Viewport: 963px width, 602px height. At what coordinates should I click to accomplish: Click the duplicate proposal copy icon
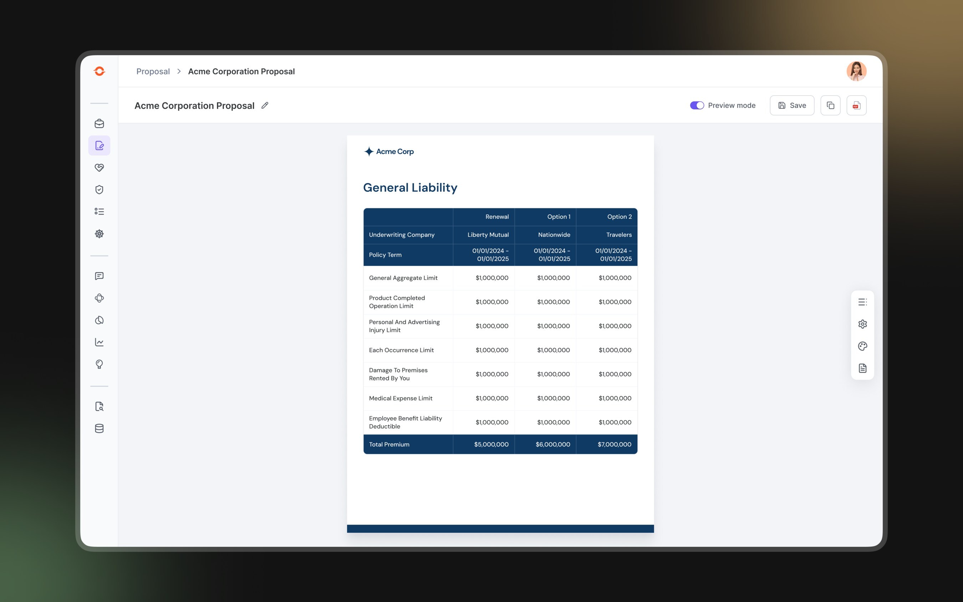(x=830, y=106)
